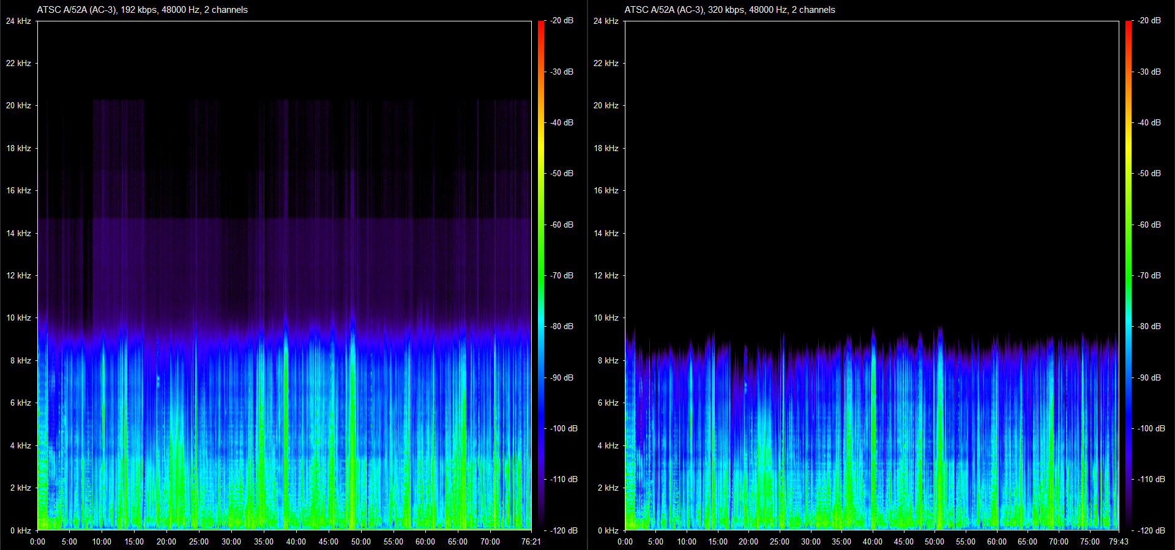Click the left plot's 4 kHz label
The width and height of the screenshot is (1175, 550).
click(20, 445)
